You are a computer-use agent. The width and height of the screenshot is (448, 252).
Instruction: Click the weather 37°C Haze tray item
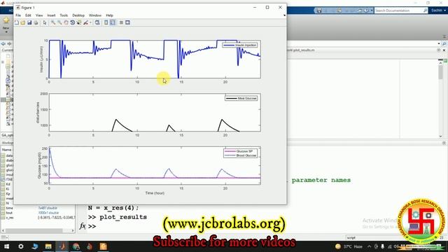(x=349, y=246)
